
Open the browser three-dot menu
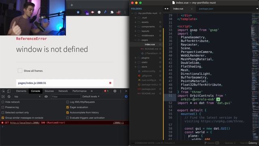click(x=125, y=12)
